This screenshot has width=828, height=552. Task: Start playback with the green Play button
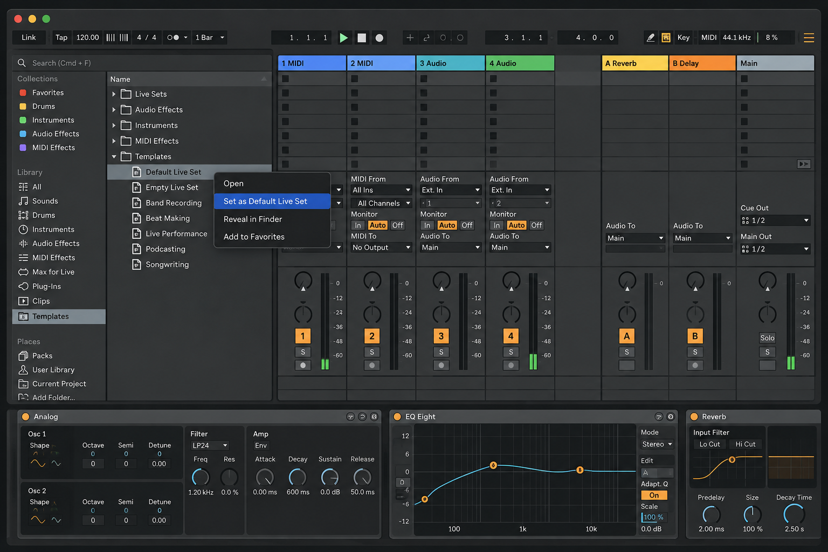point(343,38)
